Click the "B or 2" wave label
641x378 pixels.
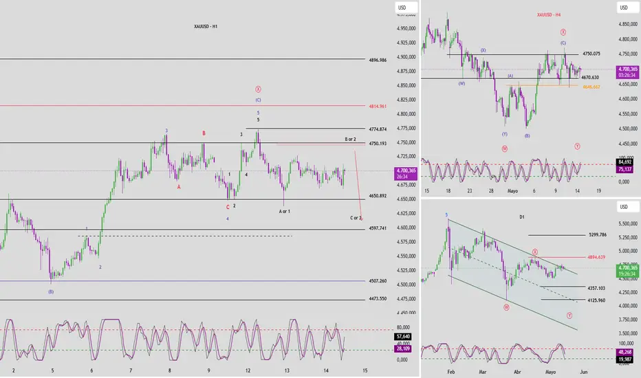(x=350, y=140)
